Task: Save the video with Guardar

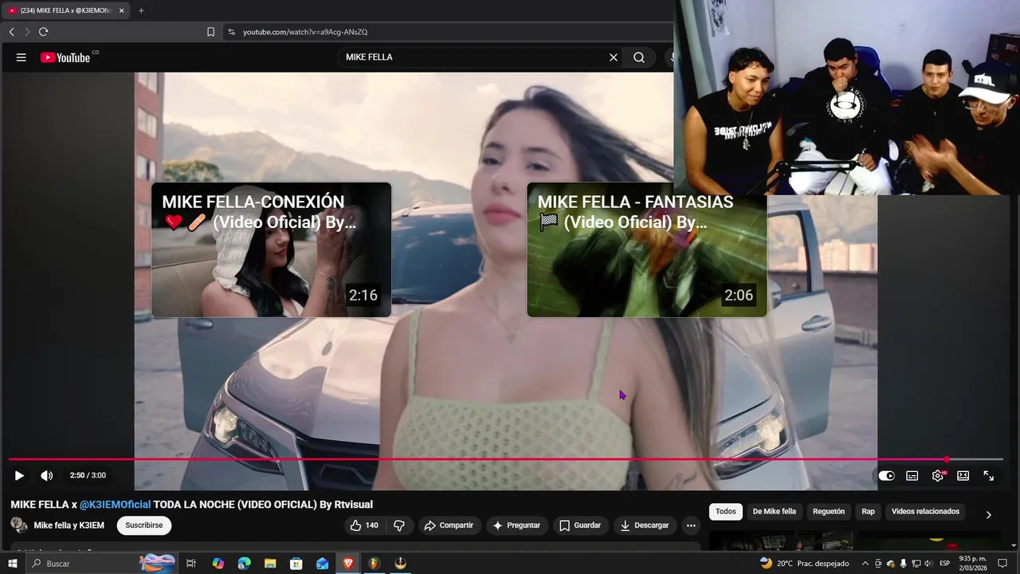Action: tap(580, 525)
